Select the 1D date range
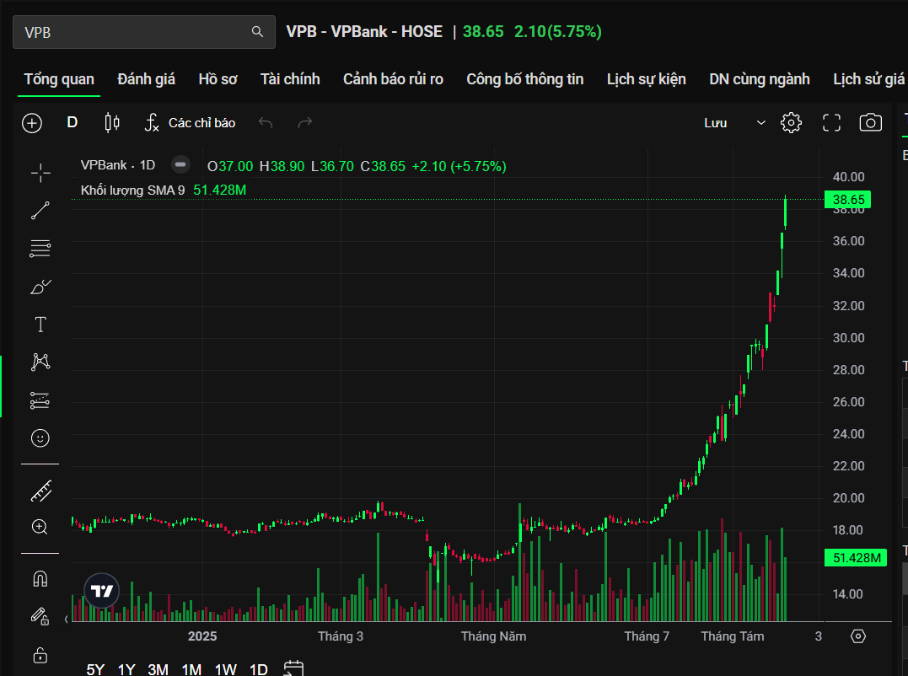The width and height of the screenshot is (908, 676). (x=259, y=669)
